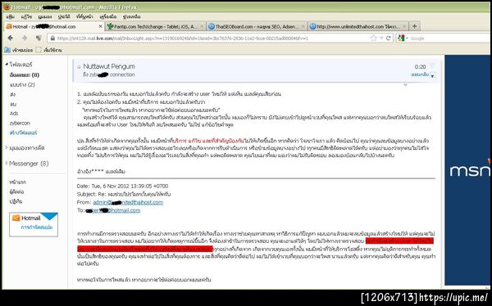Close the ThaiSEOBoard.com tab
This screenshot has width=492, height=306.
point(303,27)
